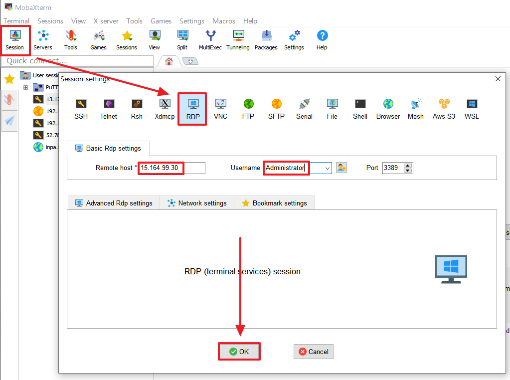Screen dimensions: 510x380
Task: Select the SFTP session type
Action: [x=277, y=109]
